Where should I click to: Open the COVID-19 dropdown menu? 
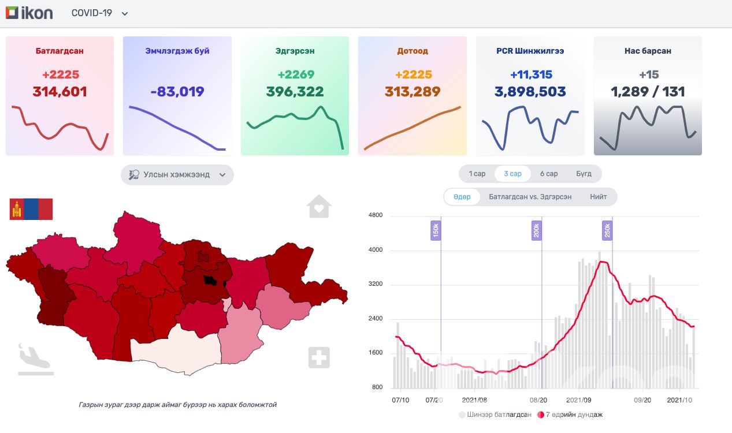point(99,13)
